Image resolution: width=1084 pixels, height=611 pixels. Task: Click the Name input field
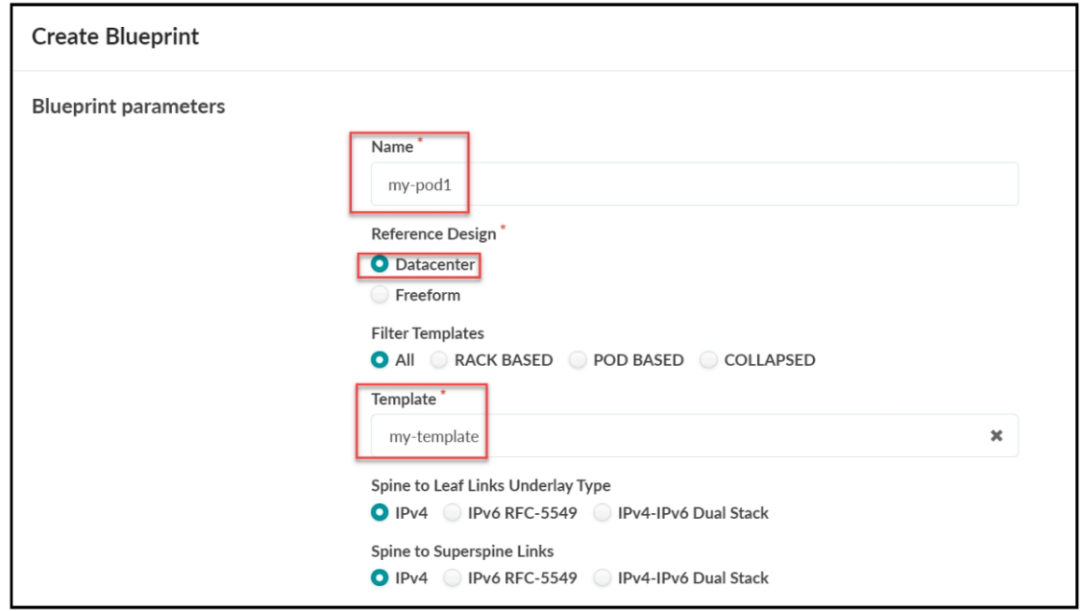[694, 184]
